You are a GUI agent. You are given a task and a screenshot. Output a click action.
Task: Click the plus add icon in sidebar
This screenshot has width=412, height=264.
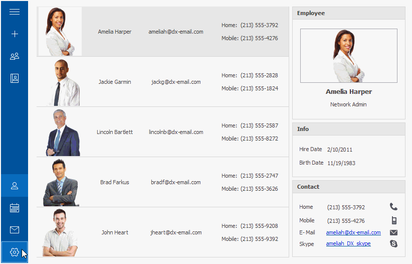pos(15,34)
